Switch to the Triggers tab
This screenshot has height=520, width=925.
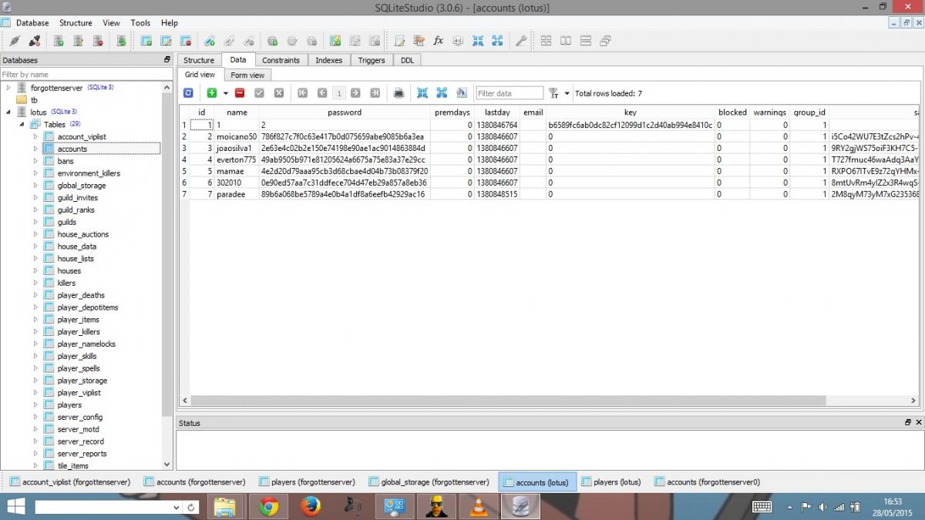coord(372,60)
